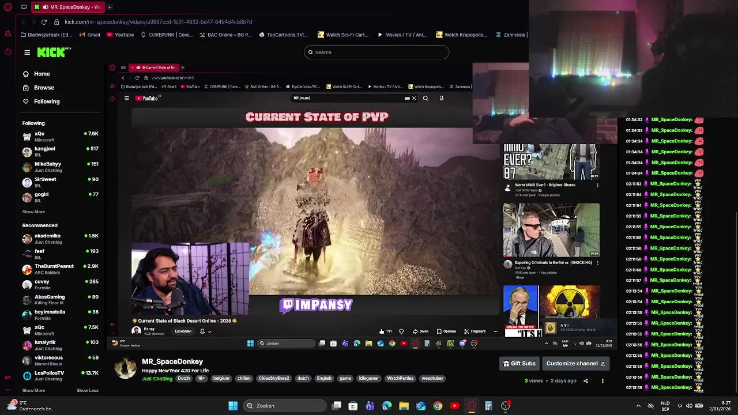Open the YouTube bookmark

pyautogui.click(x=120, y=35)
